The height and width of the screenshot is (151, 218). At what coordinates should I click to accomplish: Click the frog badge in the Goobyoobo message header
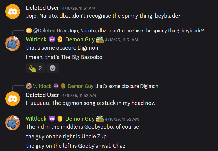100,119
